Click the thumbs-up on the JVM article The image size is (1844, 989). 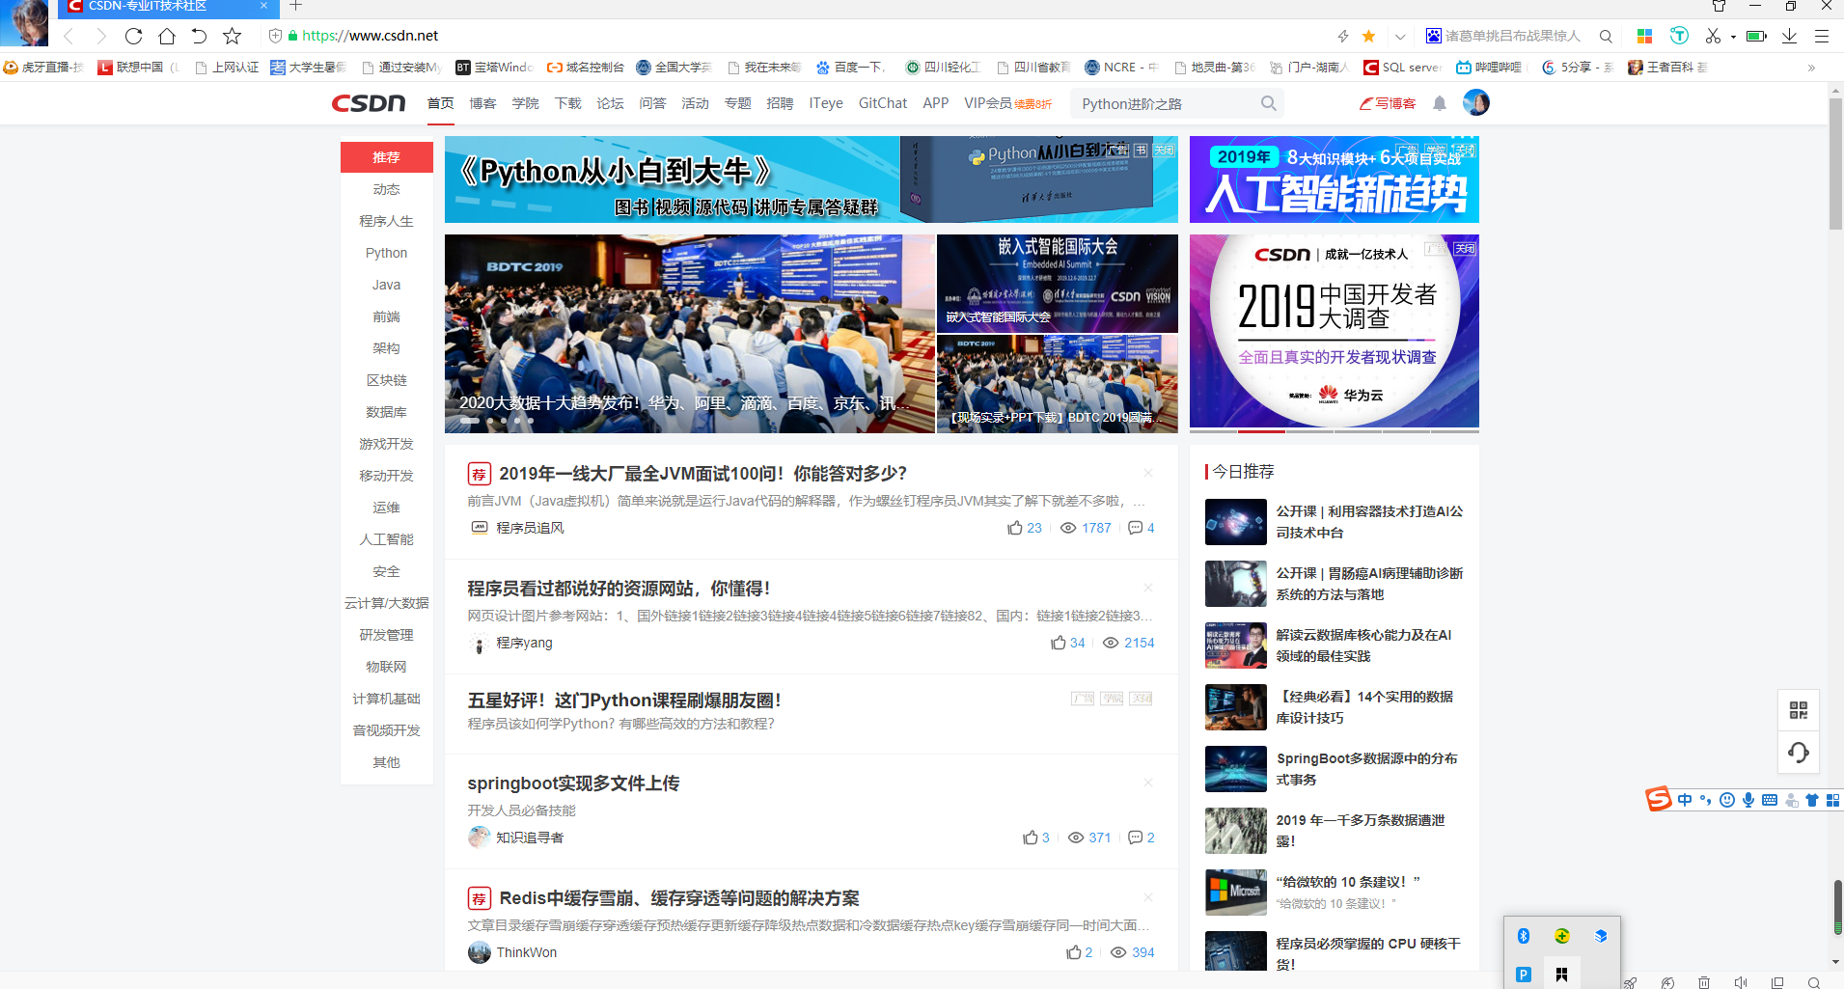coord(1015,528)
